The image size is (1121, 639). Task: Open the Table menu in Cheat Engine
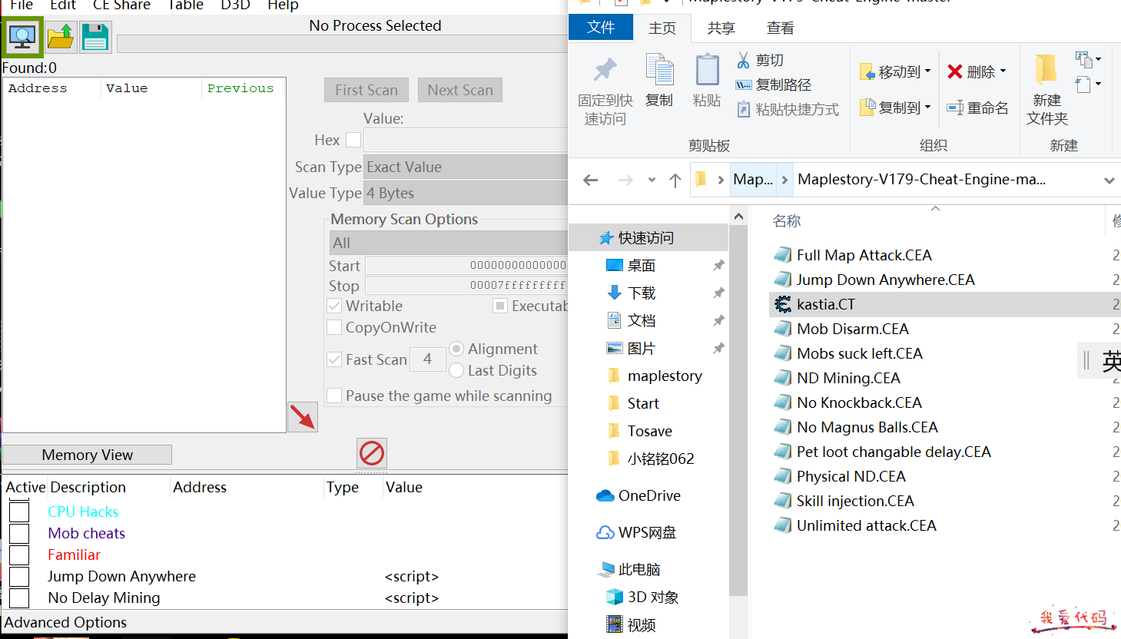coord(185,5)
